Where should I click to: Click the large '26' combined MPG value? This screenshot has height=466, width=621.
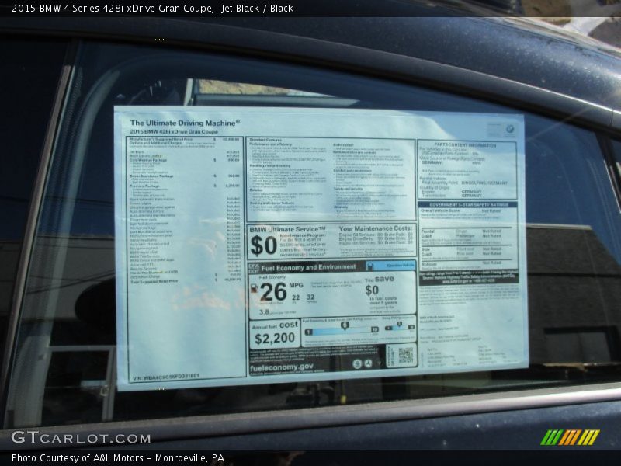pyautogui.click(x=274, y=293)
